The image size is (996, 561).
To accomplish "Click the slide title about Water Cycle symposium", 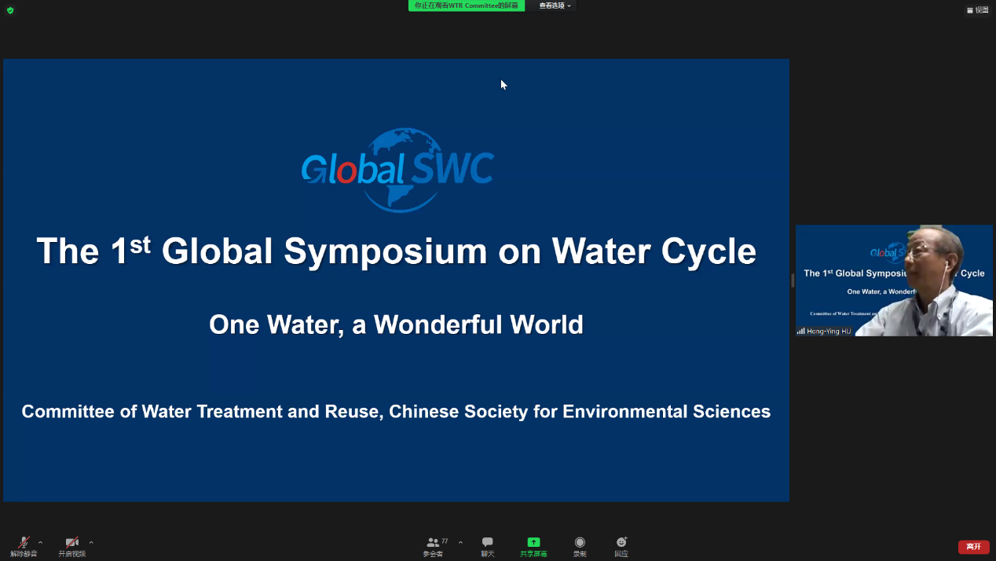I will [396, 251].
